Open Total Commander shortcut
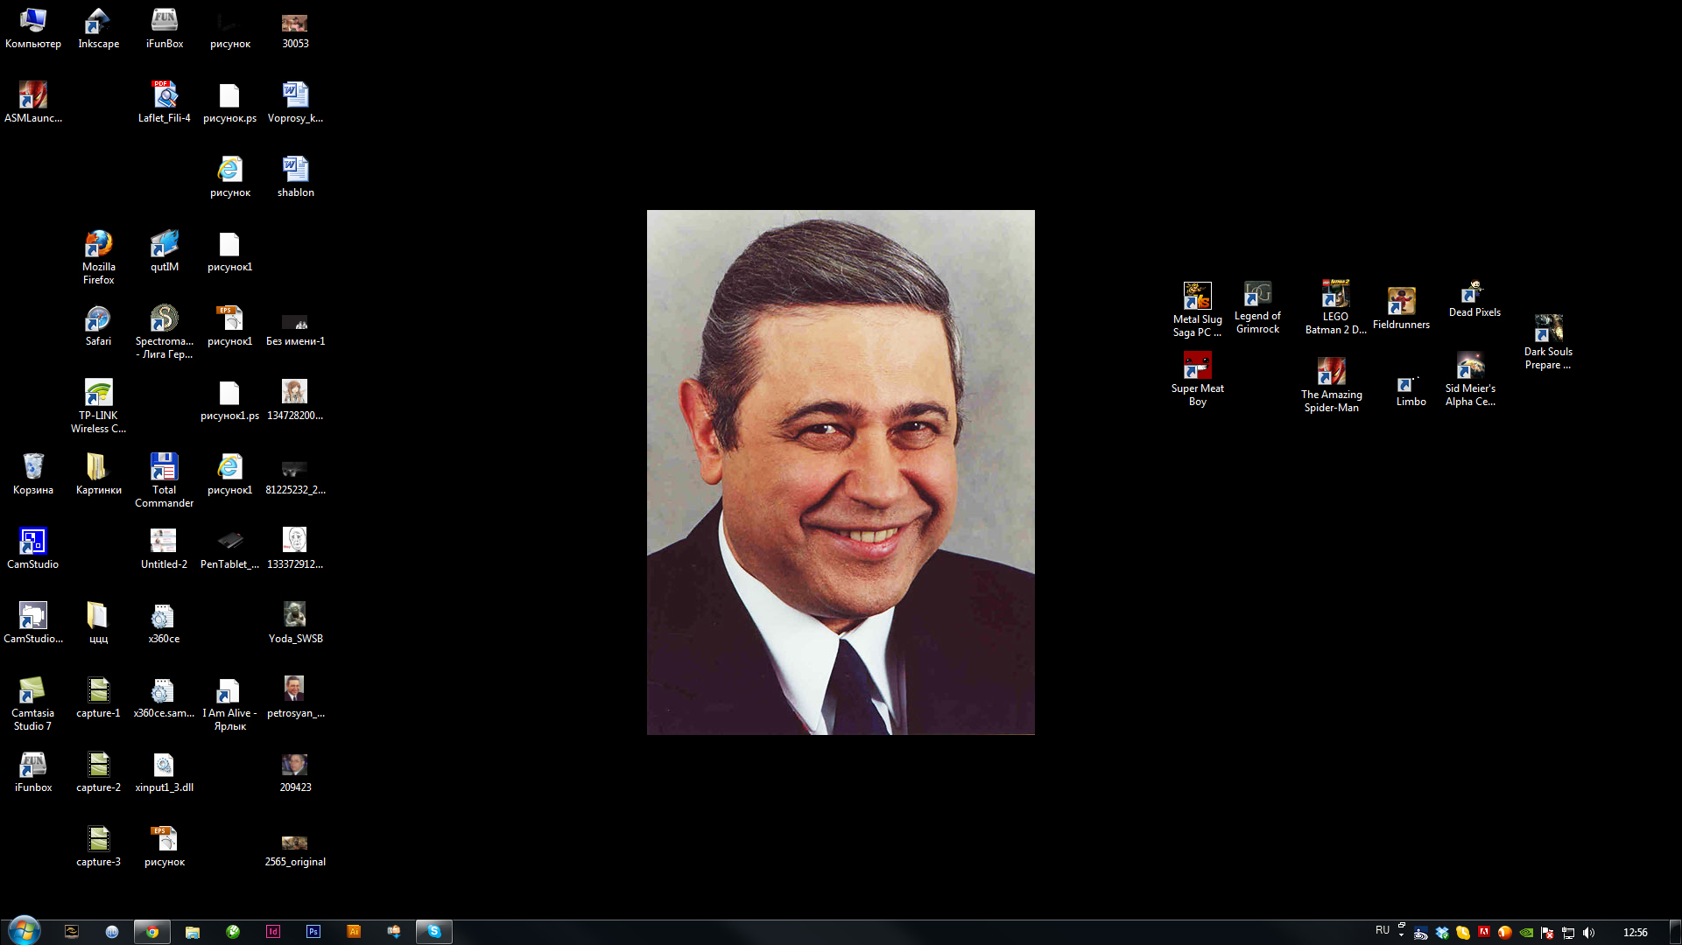Image resolution: width=1682 pixels, height=945 pixels. [x=164, y=467]
